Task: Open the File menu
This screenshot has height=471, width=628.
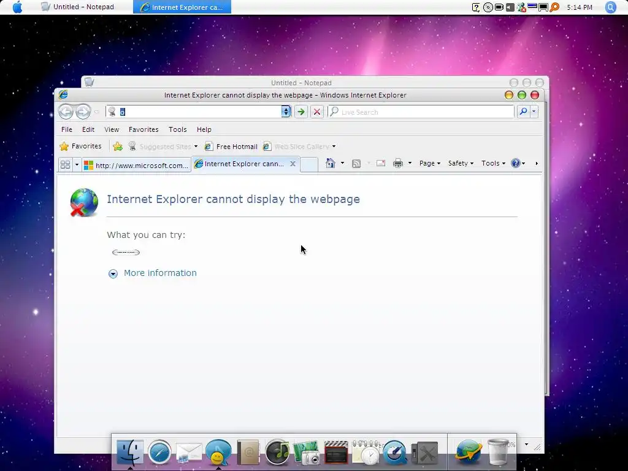Action: (67, 129)
